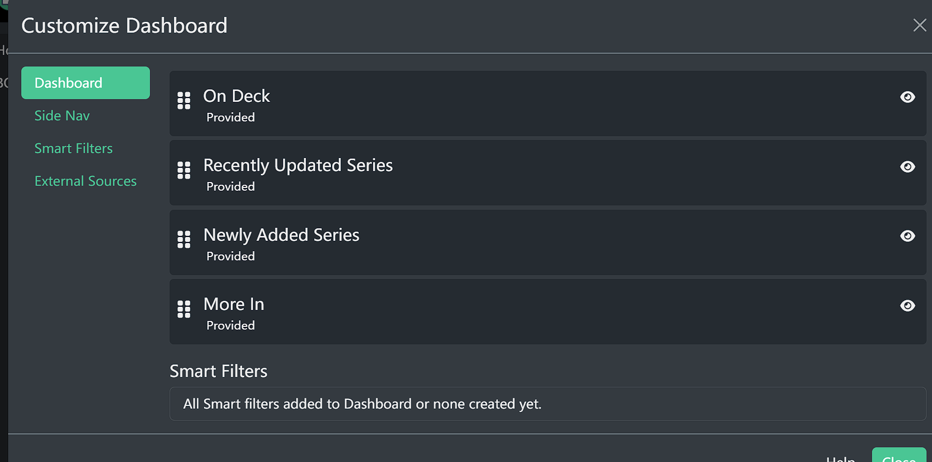Screen dimensions: 932x462
Task: Open the Smart Filters tab
Action: (x=74, y=148)
